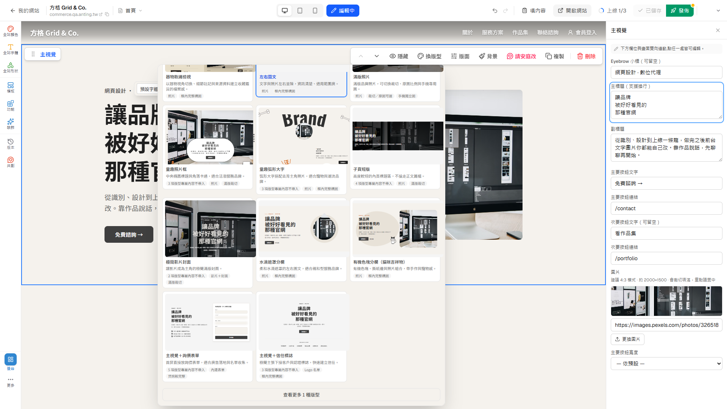Expand the top-right chevron menu
Screen dimensions: 727x409
pos(718,11)
